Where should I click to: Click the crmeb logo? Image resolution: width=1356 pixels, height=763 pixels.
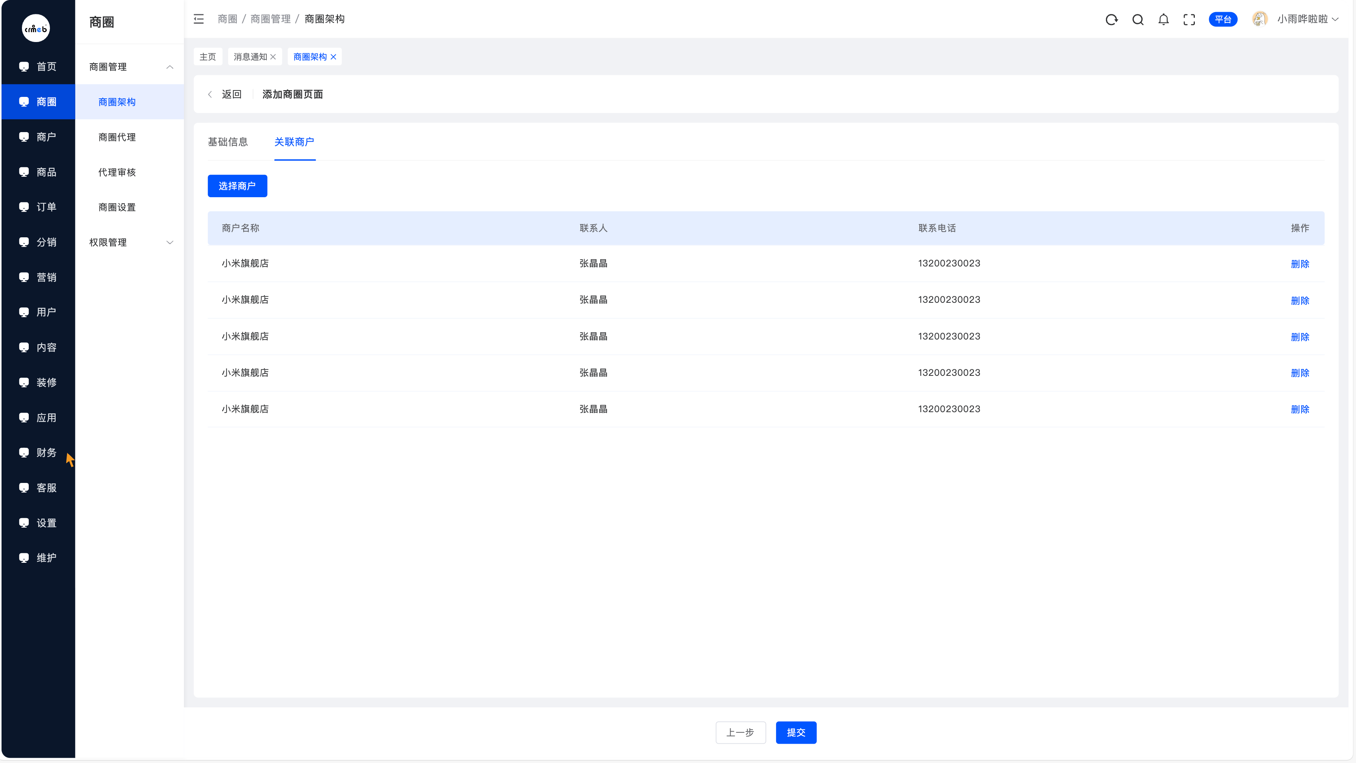click(x=36, y=28)
